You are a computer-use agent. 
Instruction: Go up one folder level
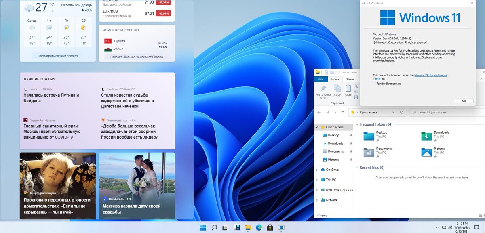tap(343, 112)
